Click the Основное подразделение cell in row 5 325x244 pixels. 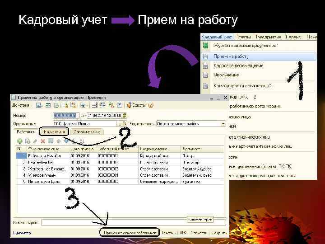pos(159,182)
